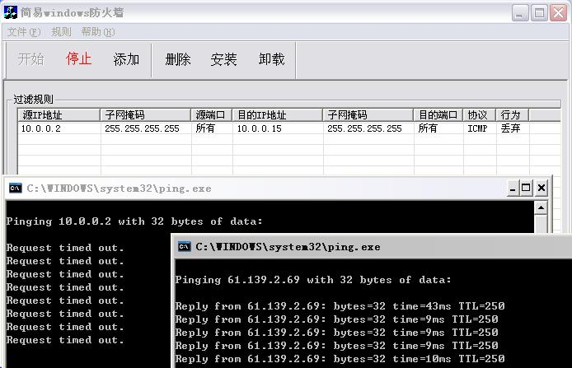Click the console icon of 10.0.0.2 ping window
This screenshot has height=368, width=572.
pos(16,188)
